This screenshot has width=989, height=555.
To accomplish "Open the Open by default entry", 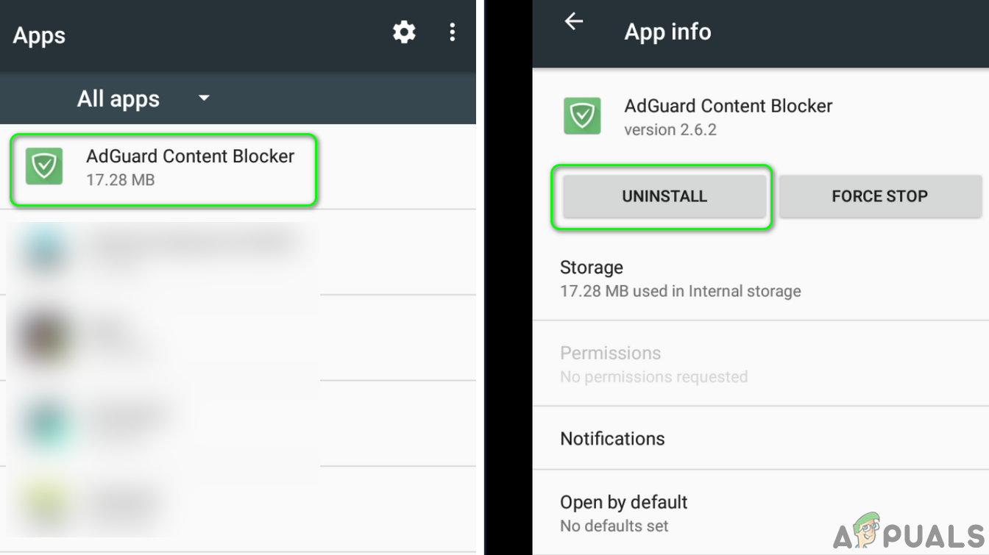I will pos(760,513).
